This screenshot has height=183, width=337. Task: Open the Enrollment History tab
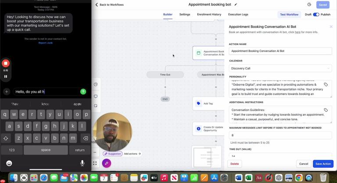click(209, 14)
